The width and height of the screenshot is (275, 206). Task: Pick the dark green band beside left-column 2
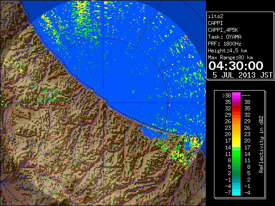click(236, 173)
